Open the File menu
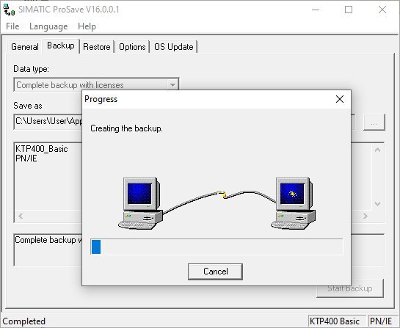This screenshot has height=328, width=400. tap(12, 26)
